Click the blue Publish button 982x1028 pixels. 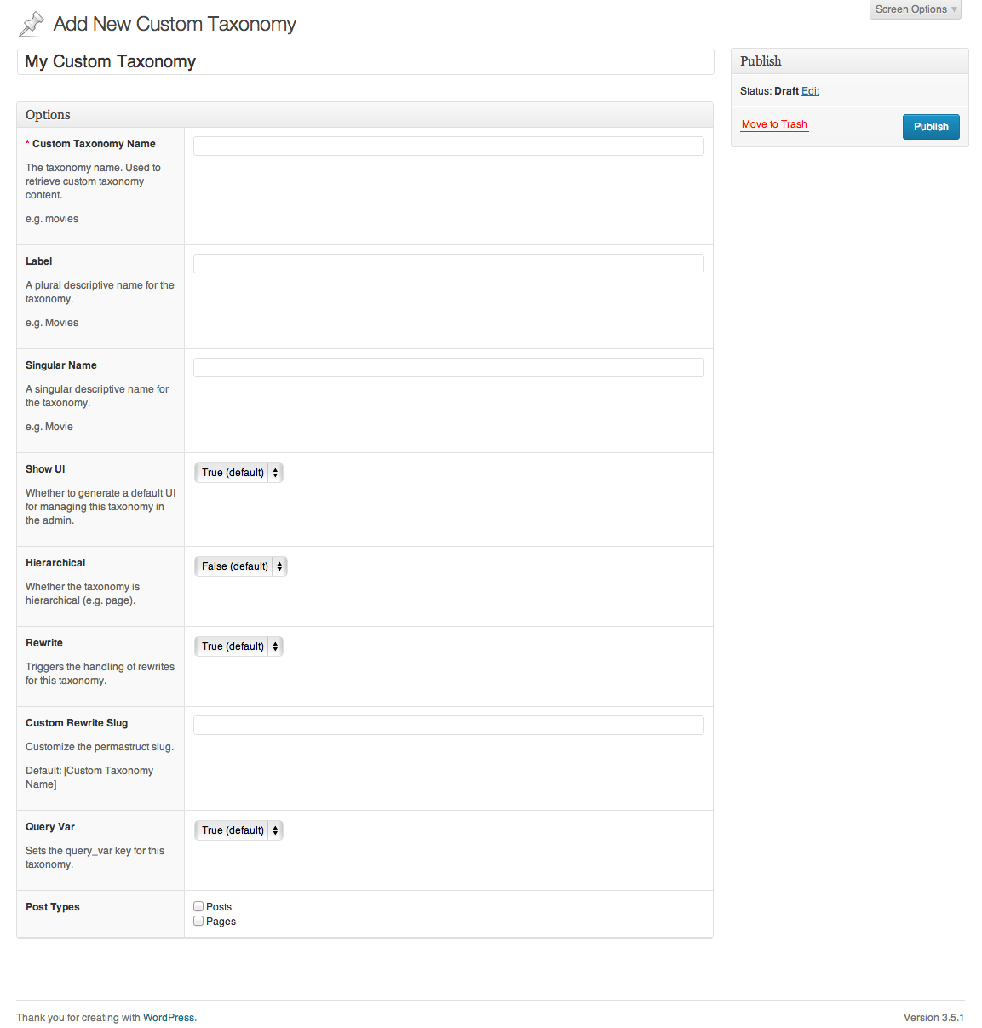[x=931, y=127]
